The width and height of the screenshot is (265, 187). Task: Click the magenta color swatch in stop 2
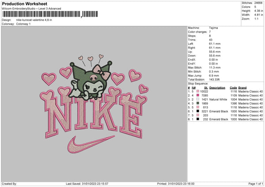[x=198, y=95]
